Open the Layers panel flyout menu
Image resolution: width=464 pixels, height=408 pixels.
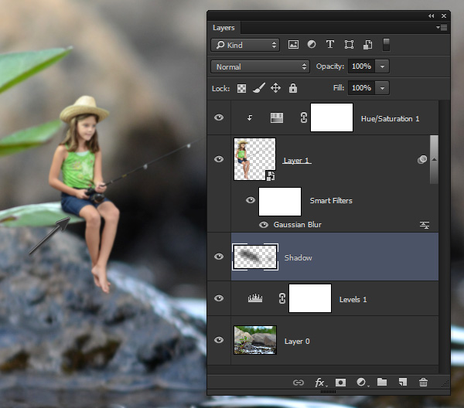pos(442,28)
